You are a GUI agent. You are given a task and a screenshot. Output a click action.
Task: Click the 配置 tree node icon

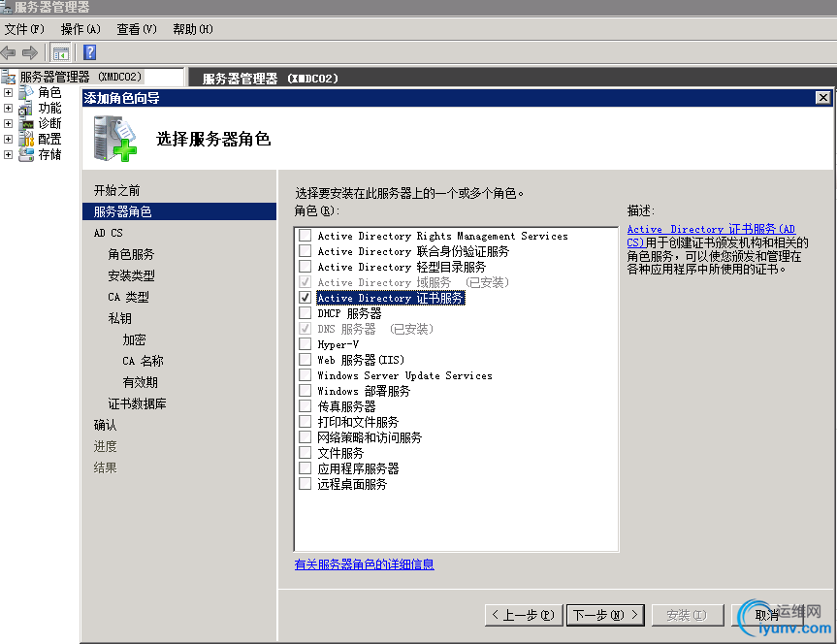point(26,140)
